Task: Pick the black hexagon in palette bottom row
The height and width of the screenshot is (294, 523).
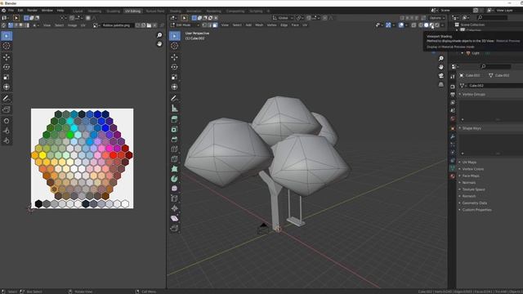Action: point(38,203)
